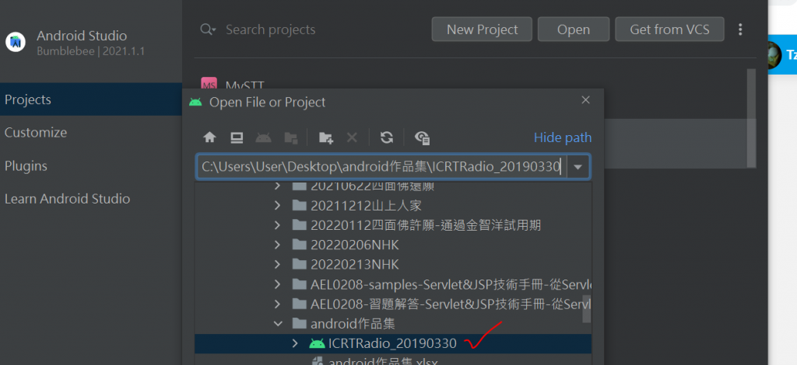Expand the AEL0208-習題解答 folder
This screenshot has width=797, height=365.
coord(277,304)
